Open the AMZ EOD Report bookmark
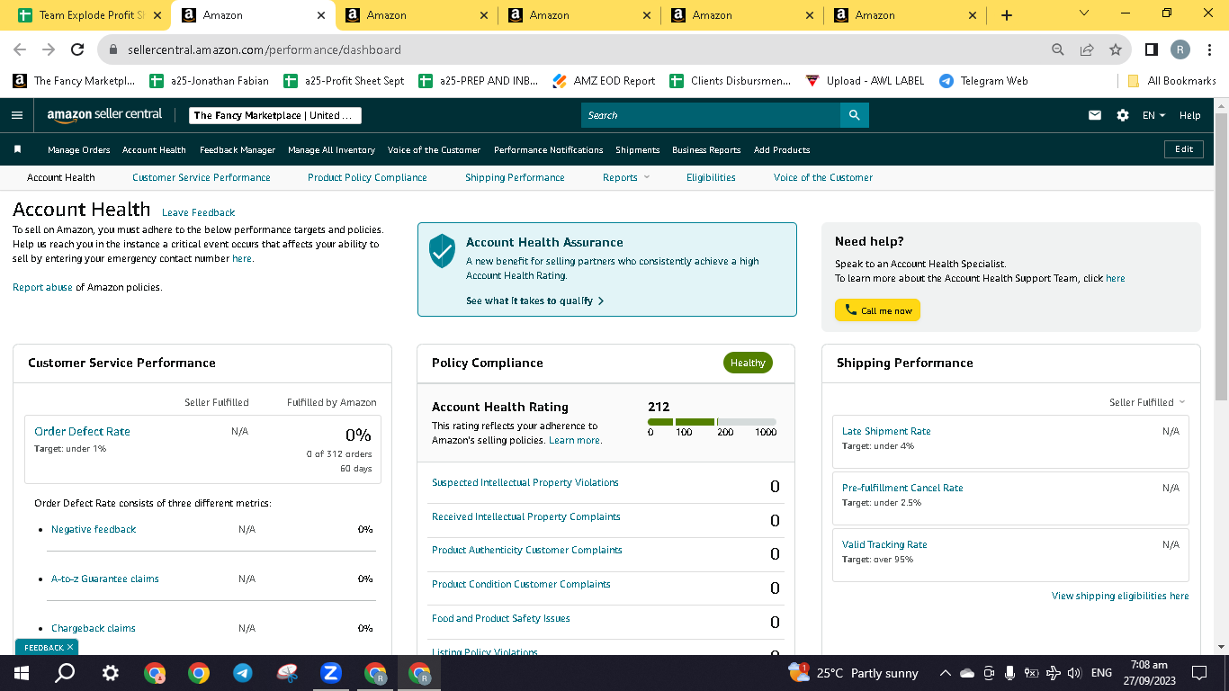Screen dimensions: 1229x691 (604, 81)
